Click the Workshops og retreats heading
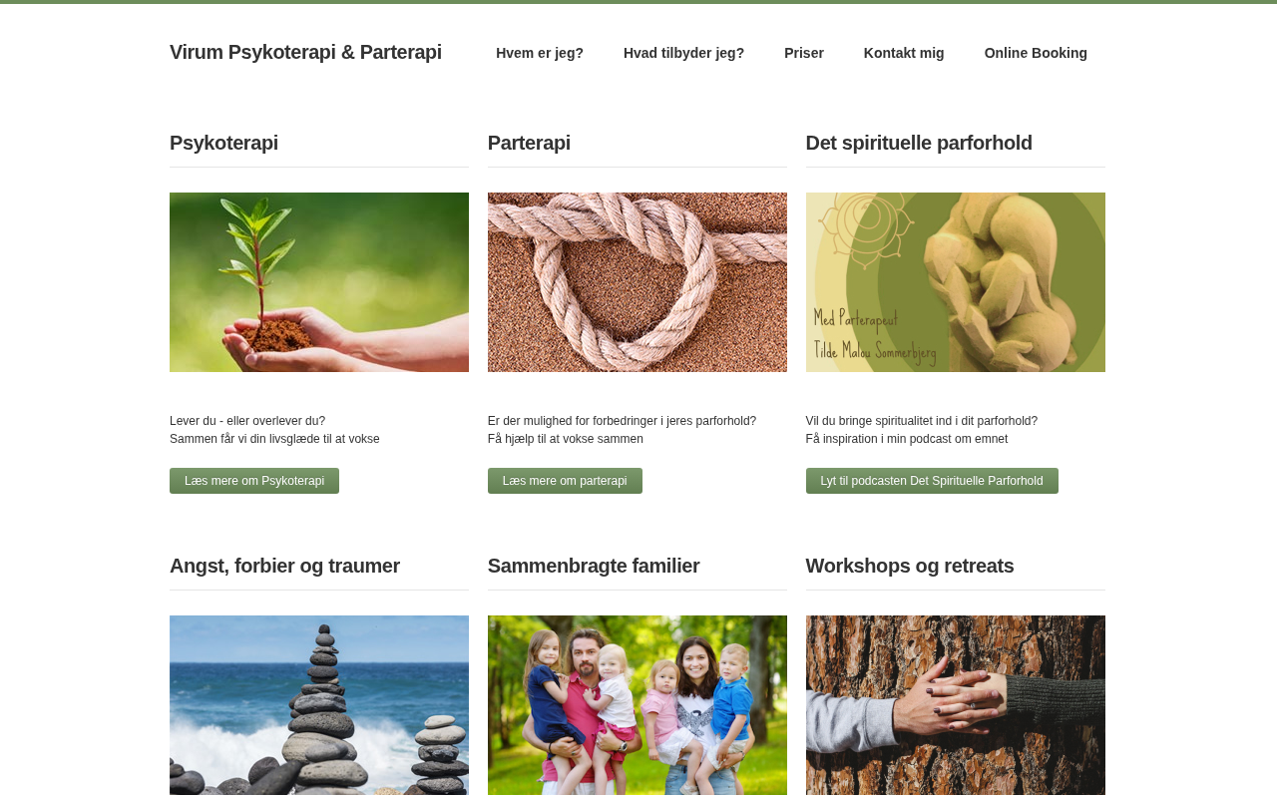The width and height of the screenshot is (1277, 798). 910,566
